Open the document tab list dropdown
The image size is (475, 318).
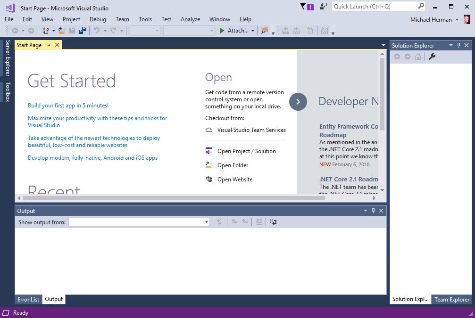point(383,45)
